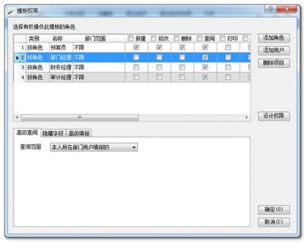Viewport: 305px width, 242px height.
Task: Select the 部门经理 name cell
Action: click(x=61, y=58)
